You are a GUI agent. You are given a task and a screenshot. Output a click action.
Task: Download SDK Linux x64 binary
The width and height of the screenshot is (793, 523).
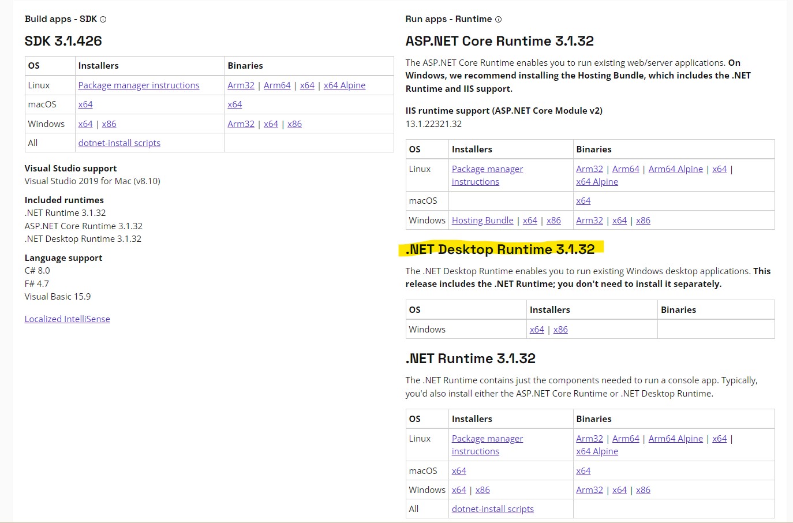[x=307, y=85]
